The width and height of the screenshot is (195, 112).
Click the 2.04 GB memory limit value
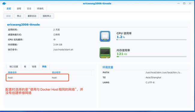click(58, 45)
